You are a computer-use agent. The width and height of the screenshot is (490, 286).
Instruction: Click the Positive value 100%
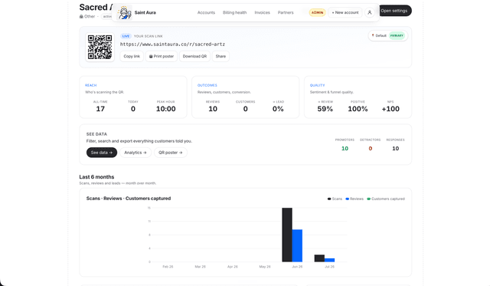[358, 109]
